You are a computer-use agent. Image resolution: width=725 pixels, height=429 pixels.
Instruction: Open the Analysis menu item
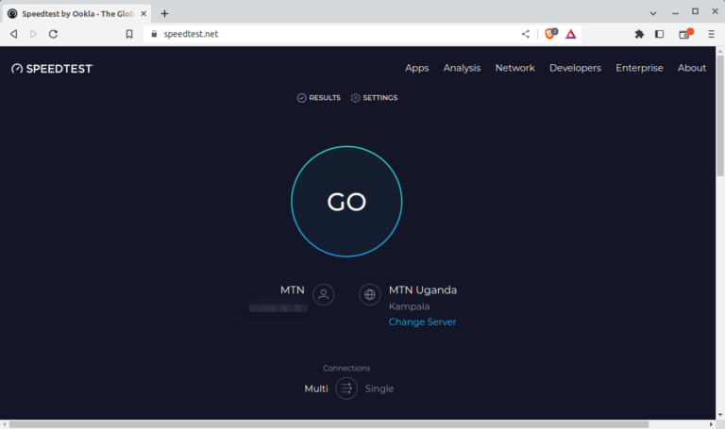[x=462, y=68]
